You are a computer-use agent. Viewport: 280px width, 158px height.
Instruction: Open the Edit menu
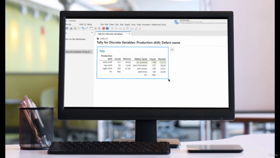[x=107, y=25]
